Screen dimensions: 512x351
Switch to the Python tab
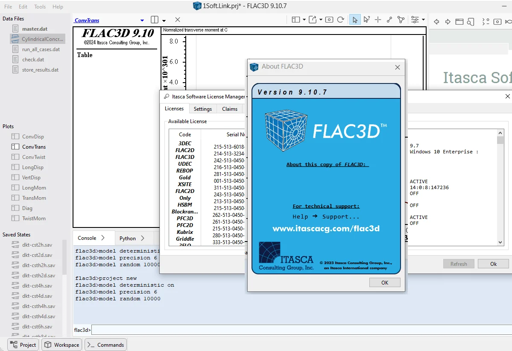coord(127,239)
